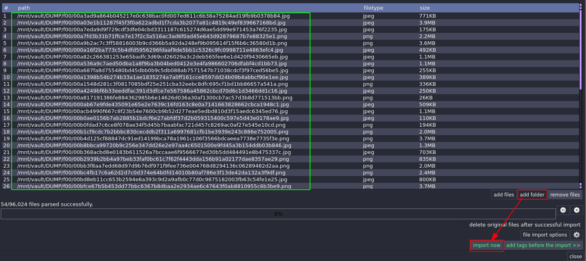Click the file list vertical scrollbar thumb

coord(580,50)
